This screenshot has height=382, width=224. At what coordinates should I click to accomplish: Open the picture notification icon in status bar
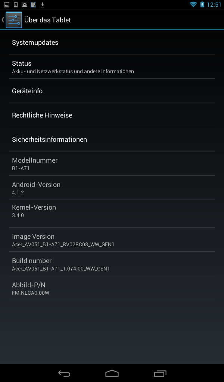point(7,4)
